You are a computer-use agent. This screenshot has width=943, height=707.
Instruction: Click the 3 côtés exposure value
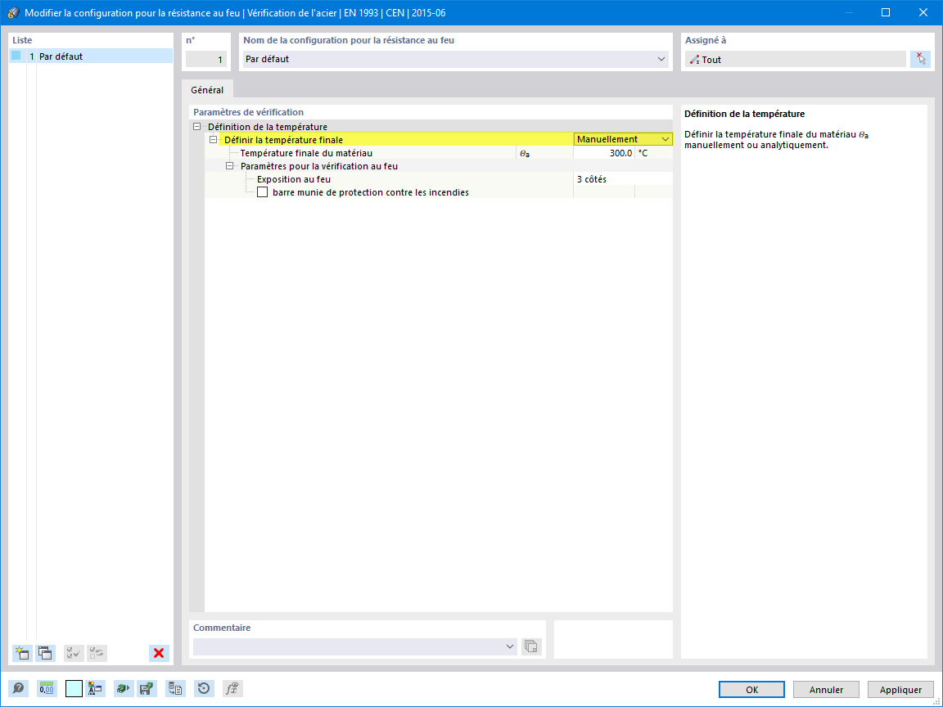click(x=622, y=179)
